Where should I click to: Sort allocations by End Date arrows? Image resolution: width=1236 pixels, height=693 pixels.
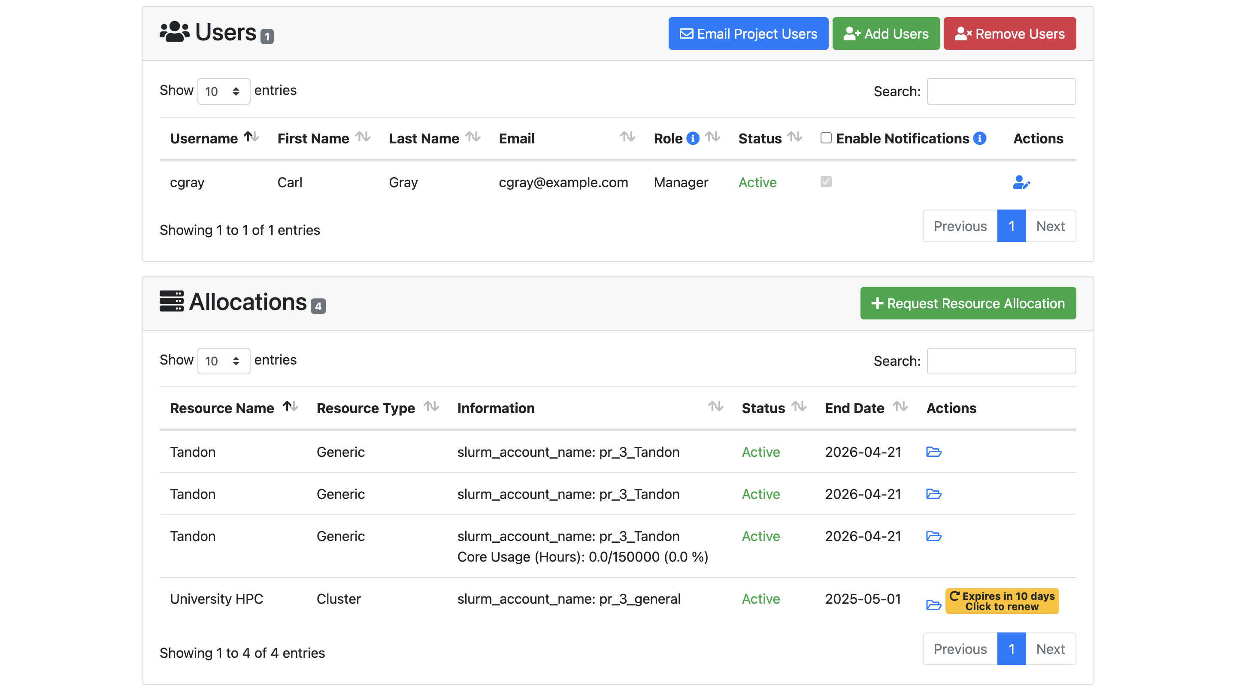[x=900, y=407]
